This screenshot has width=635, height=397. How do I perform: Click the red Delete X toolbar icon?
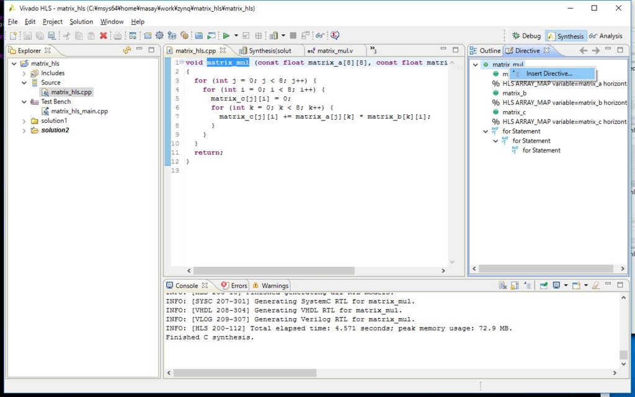pos(104,35)
